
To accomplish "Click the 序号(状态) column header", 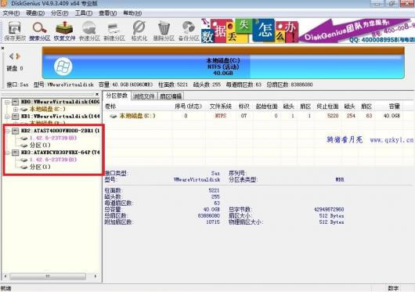I will 188,106.
